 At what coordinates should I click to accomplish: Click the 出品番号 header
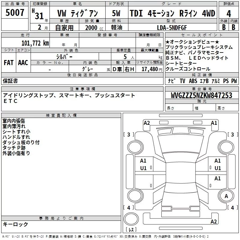point(15,4)
